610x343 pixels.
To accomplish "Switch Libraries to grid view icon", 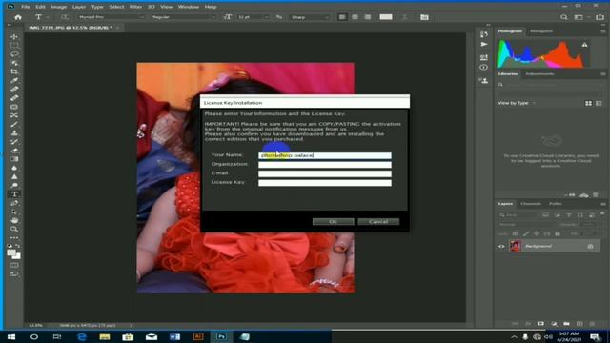I will [x=588, y=103].
